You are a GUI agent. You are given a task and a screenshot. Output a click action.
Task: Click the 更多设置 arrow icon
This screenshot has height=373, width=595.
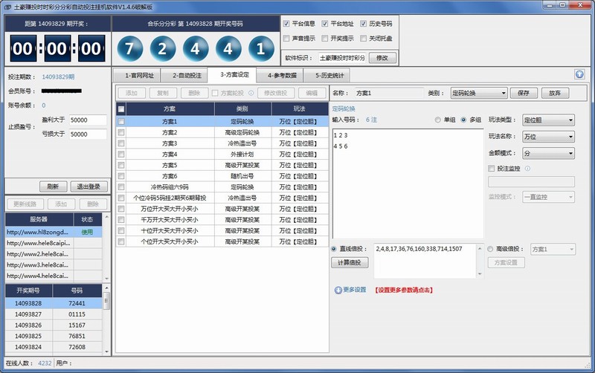338,290
